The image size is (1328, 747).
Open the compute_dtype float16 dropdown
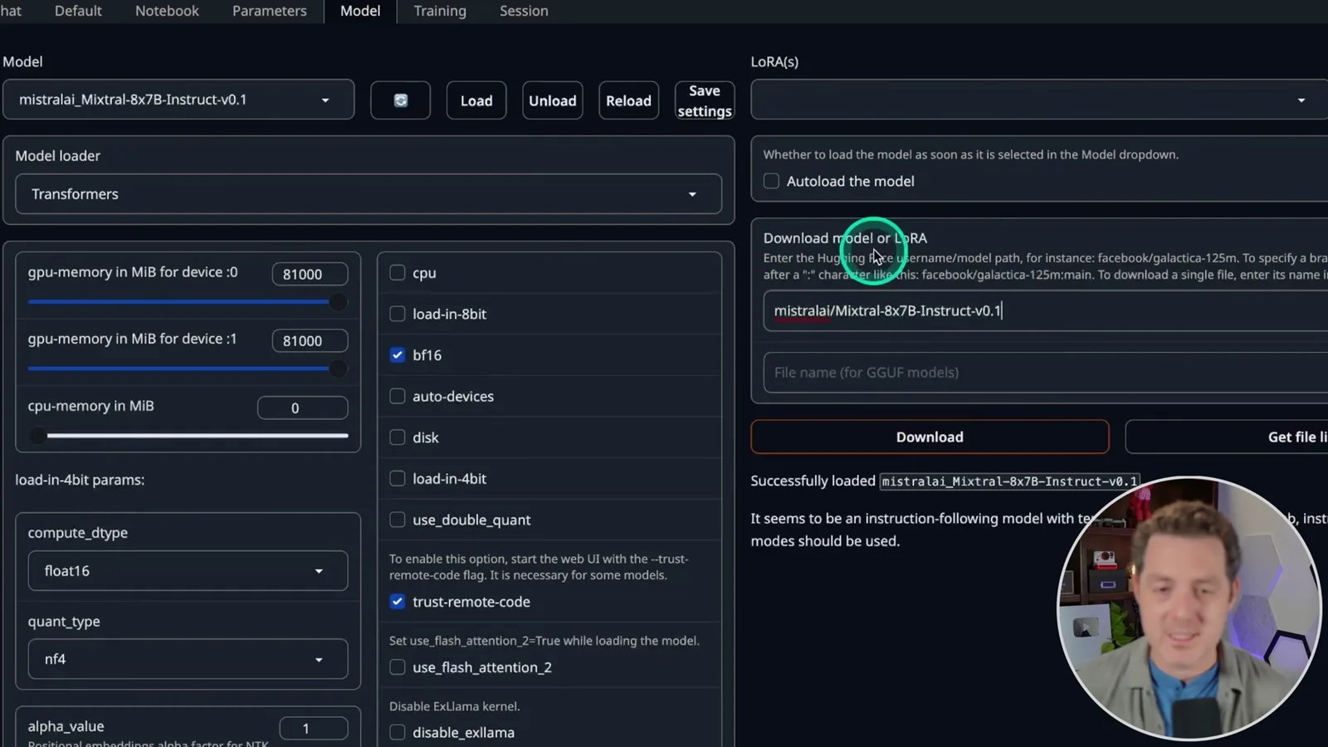tap(188, 571)
